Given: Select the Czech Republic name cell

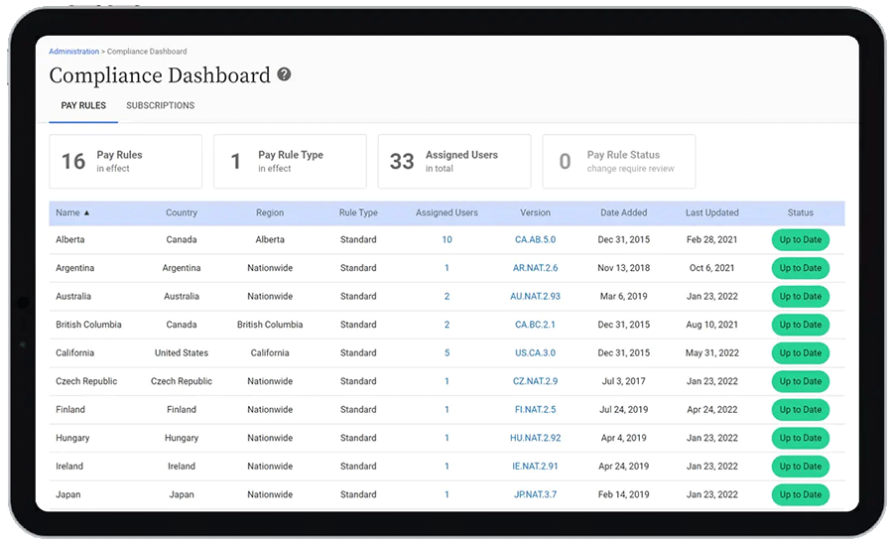Looking at the screenshot, I should (x=86, y=381).
